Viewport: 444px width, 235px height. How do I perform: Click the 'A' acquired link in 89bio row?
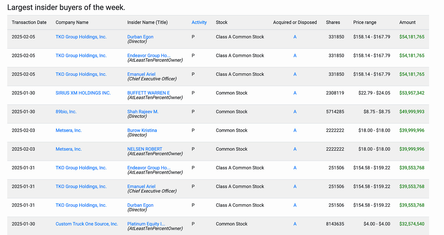click(295, 112)
